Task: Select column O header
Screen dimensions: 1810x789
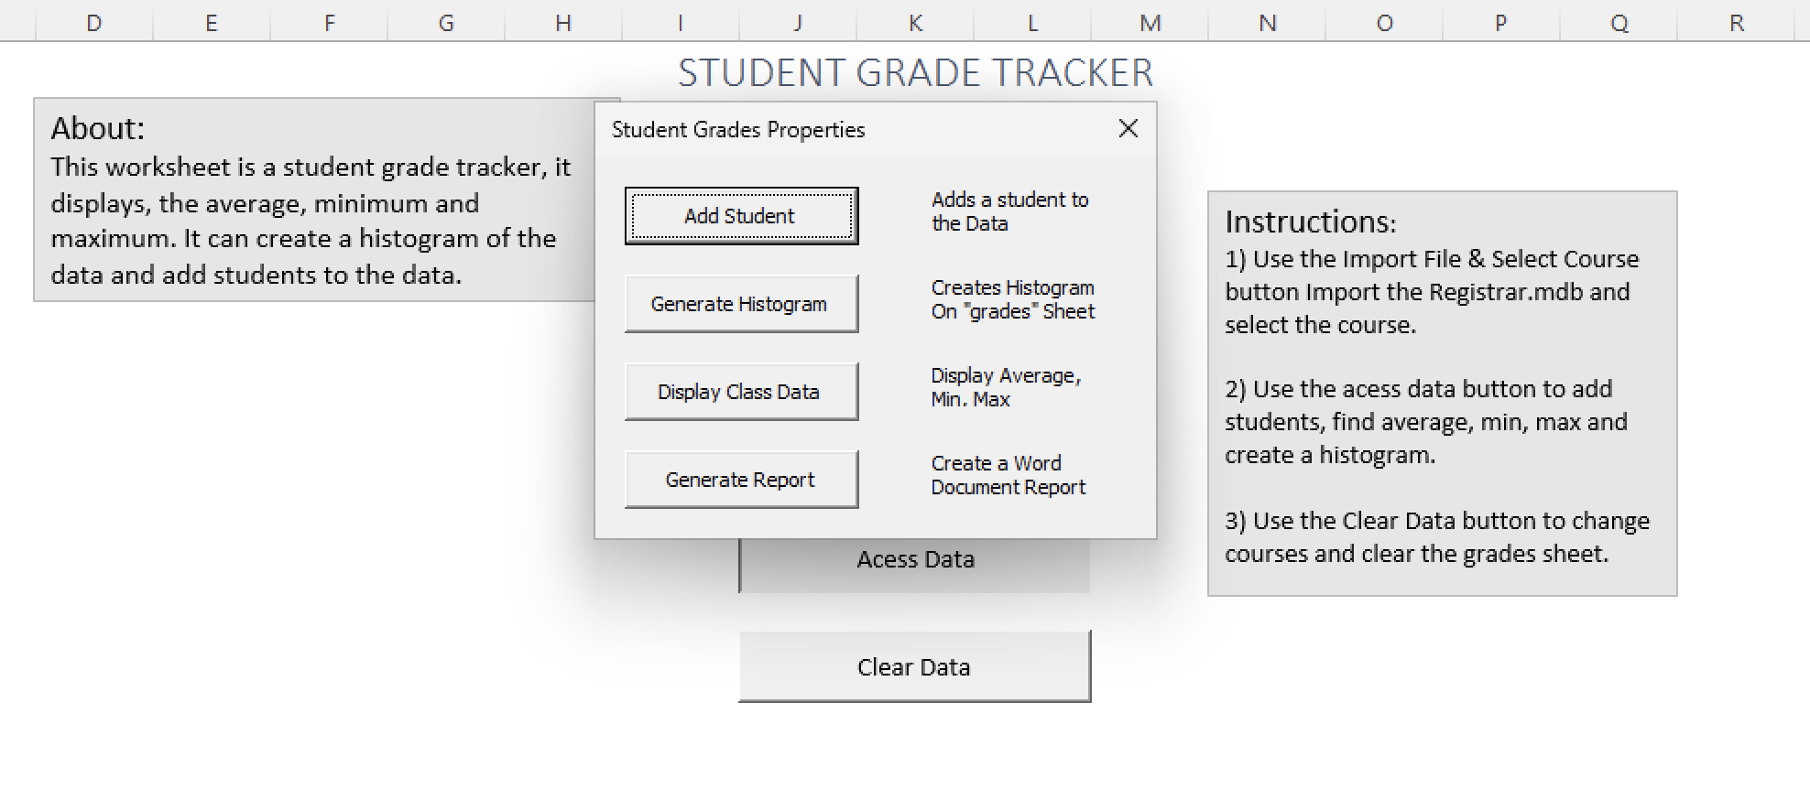Action: click(x=1384, y=23)
